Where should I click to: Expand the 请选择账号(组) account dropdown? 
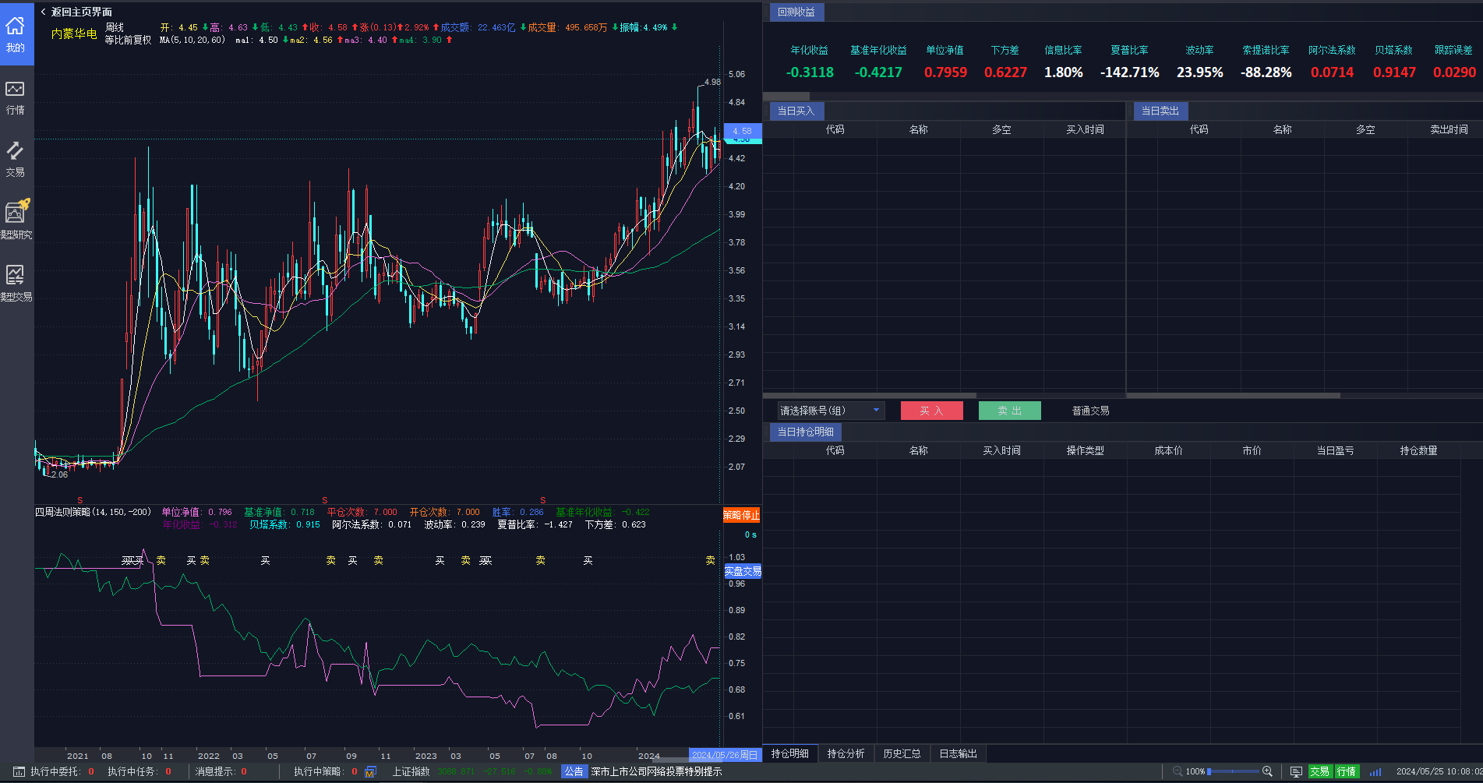coord(831,411)
